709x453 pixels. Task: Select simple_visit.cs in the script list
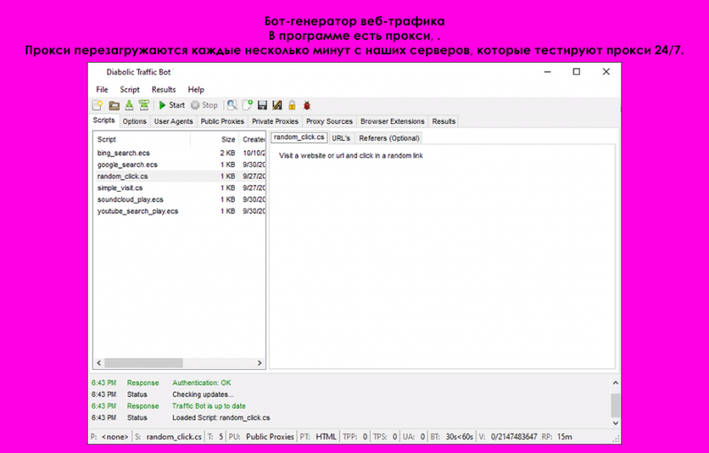pos(179,188)
